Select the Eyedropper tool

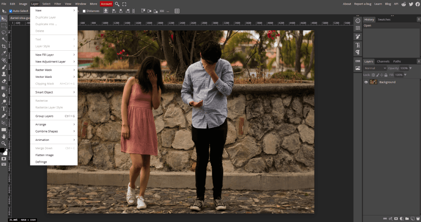tap(4, 53)
